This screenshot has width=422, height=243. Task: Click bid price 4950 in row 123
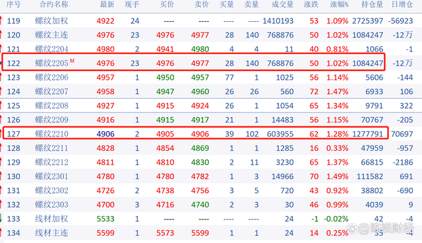point(166,78)
